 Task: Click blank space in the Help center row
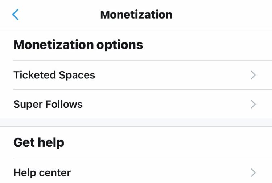pos(160,173)
